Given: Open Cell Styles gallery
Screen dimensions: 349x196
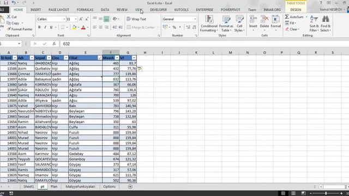Looking at the screenshot, I should click(x=239, y=23).
